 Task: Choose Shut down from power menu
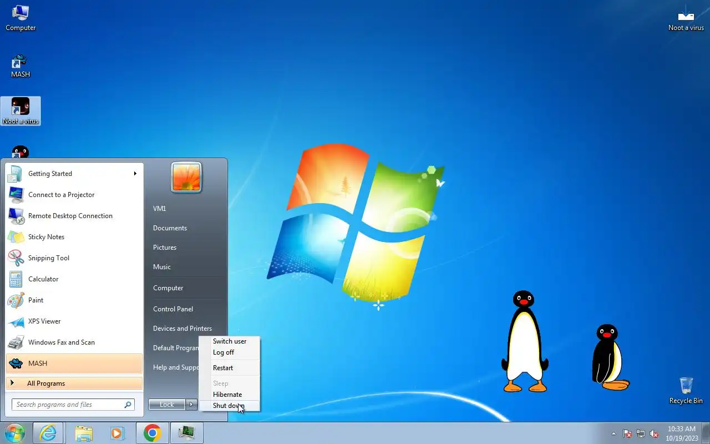point(229,406)
